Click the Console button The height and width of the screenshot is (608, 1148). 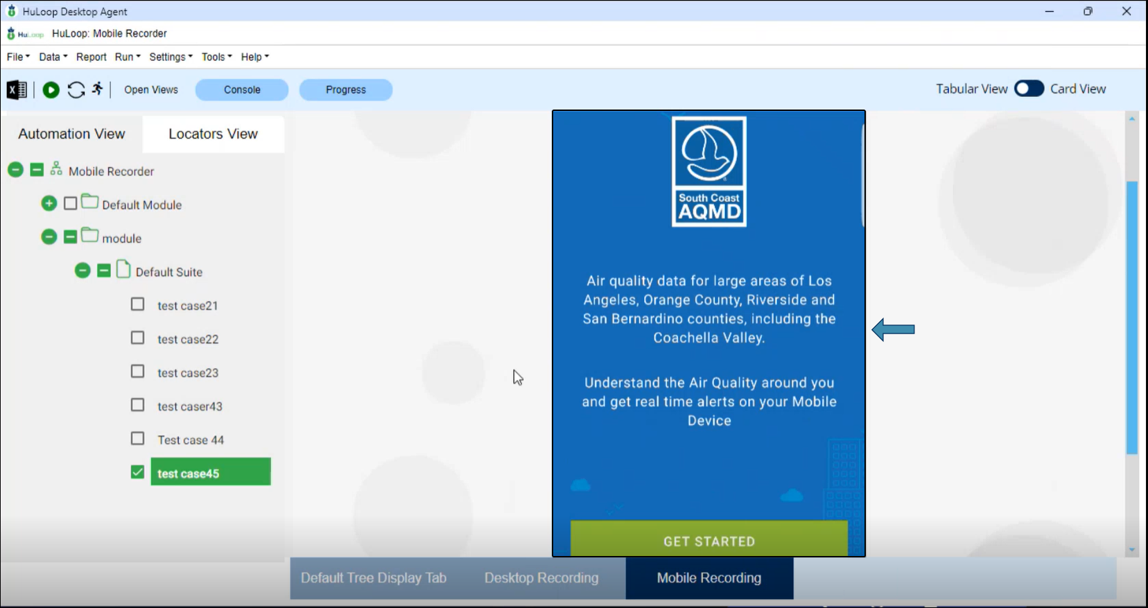pyautogui.click(x=242, y=89)
